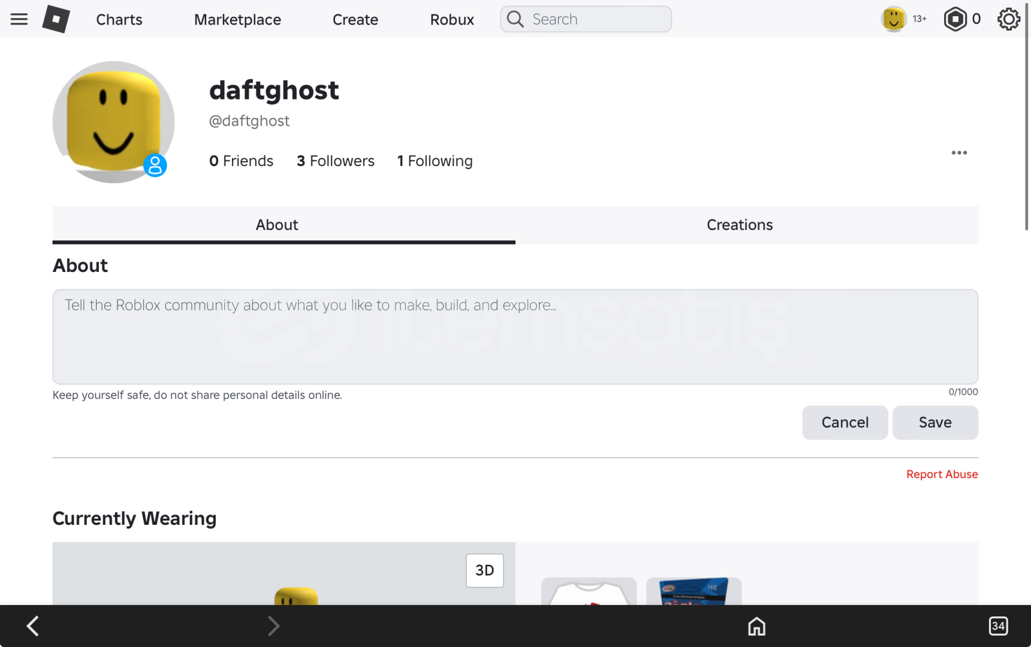
Task: Click the search magnifier icon
Action: click(x=515, y=19)
